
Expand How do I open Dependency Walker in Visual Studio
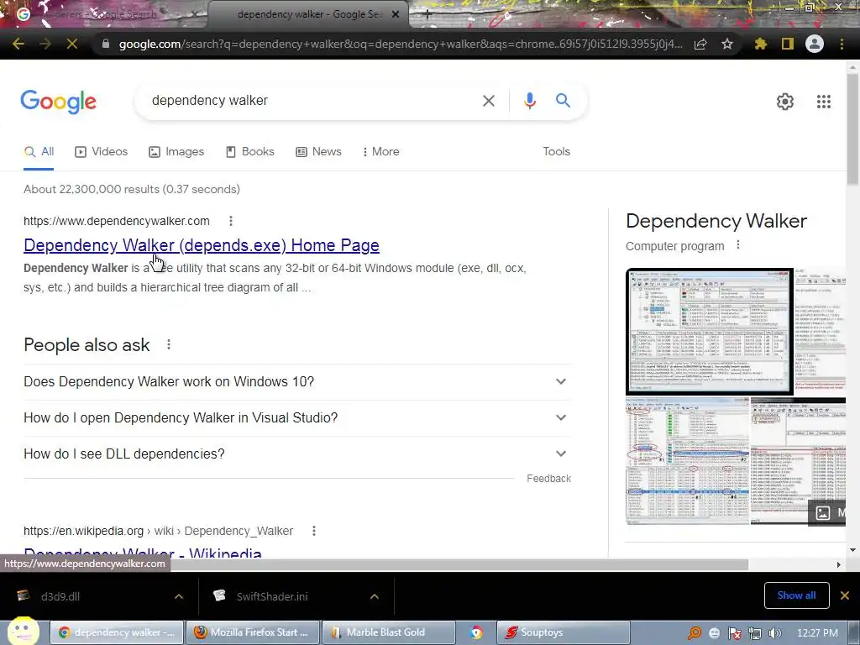[297, 418]
